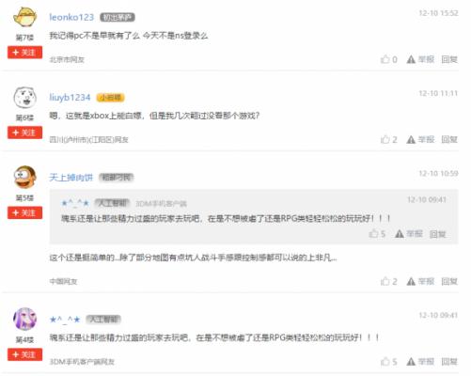Click thumbs-up on 天上掉肉饼's comment
Screen dimensions: 471x376
pyautogui.click(x=385, y=281)
